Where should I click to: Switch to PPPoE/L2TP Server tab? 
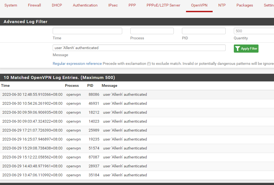coord(163,5)
